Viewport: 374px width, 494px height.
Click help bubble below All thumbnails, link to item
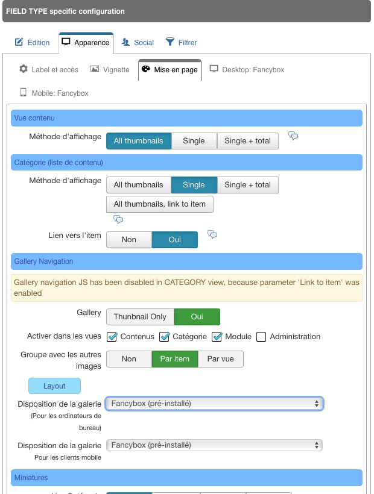(118, 219)
